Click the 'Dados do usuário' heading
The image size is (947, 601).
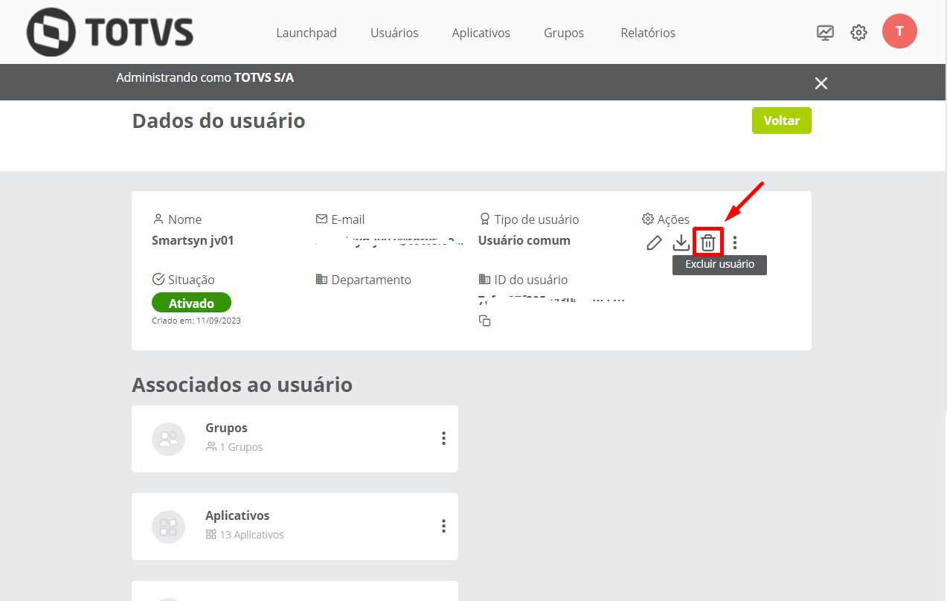(219, 120)
